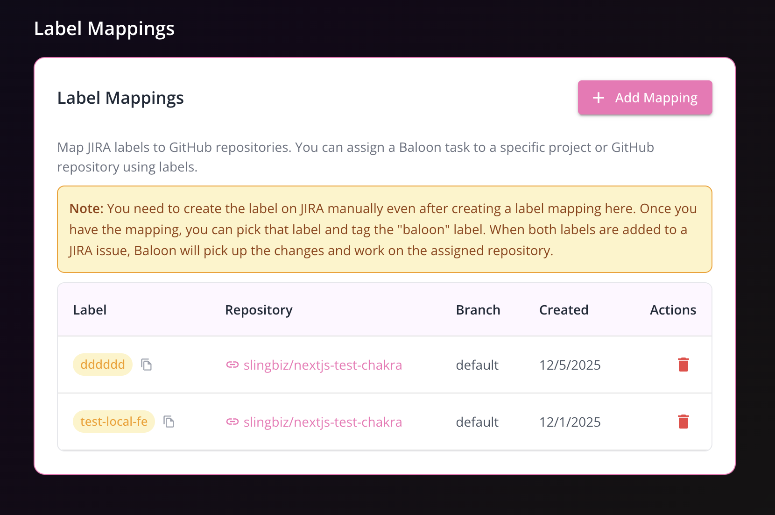775x515 pixels.
Task: Delete the "test-local-fe" label mapping
Action: pyautogui.click(x=683, y=422)
